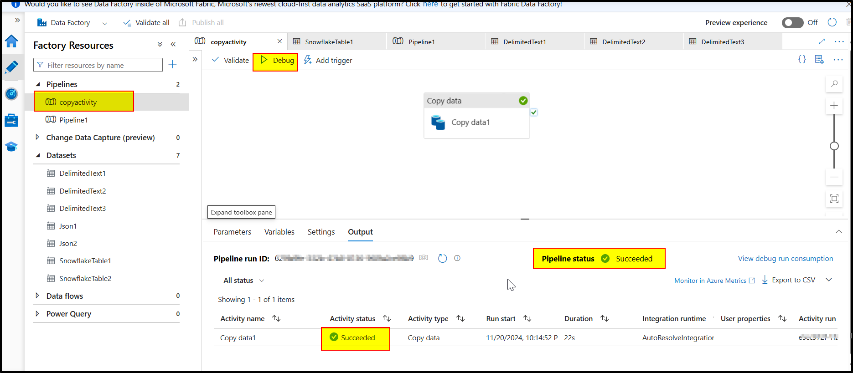Fit canvas to screen icon

[x=834, y=199]
